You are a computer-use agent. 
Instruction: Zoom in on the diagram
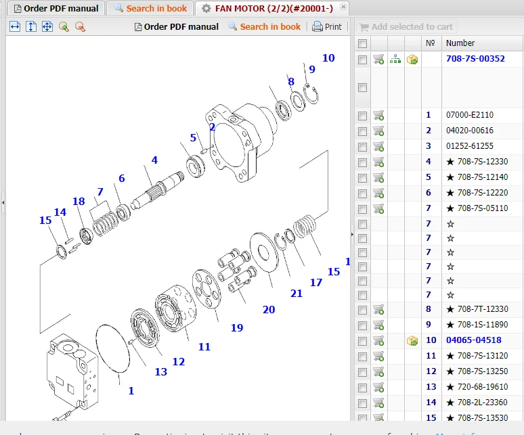64,27
